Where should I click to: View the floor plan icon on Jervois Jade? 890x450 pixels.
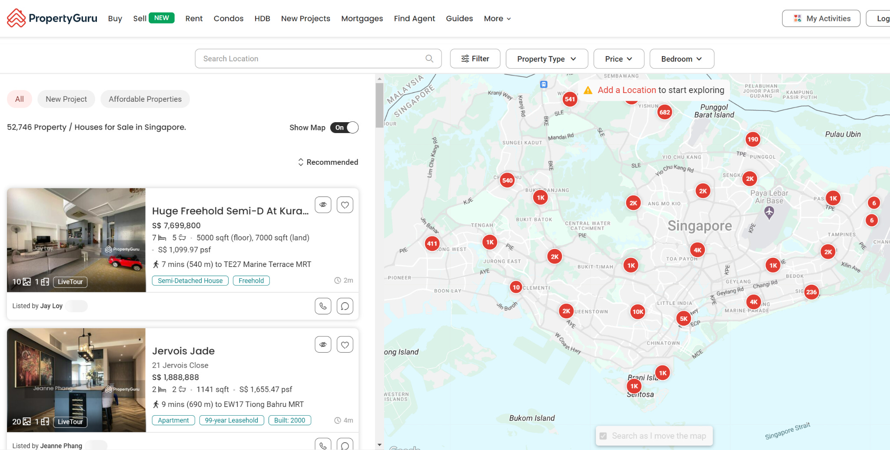(44, 421)
